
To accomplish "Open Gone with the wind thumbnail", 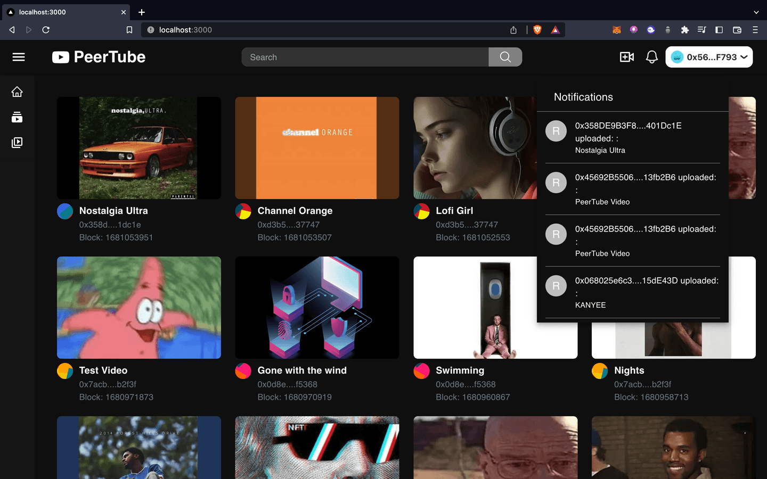I will [317, 308].
